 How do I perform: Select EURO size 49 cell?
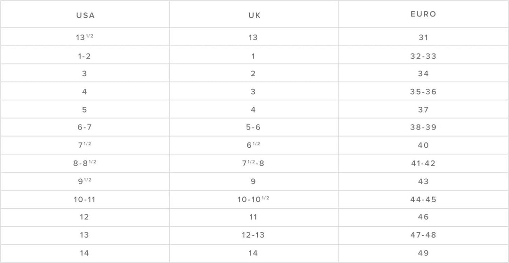pyautogui.click(x=423, y=253)
